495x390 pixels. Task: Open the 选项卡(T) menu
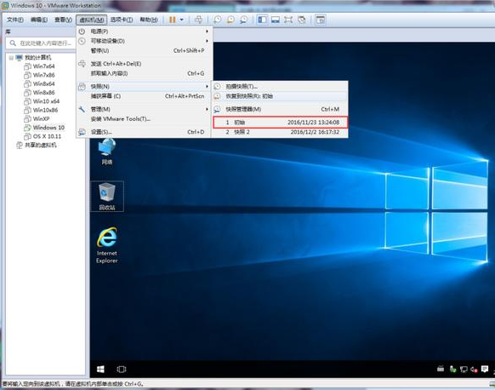(x=122, y=20)
